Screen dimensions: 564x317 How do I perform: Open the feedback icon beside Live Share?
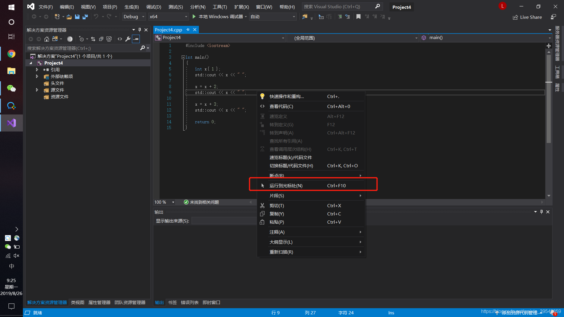pos(553,17)
